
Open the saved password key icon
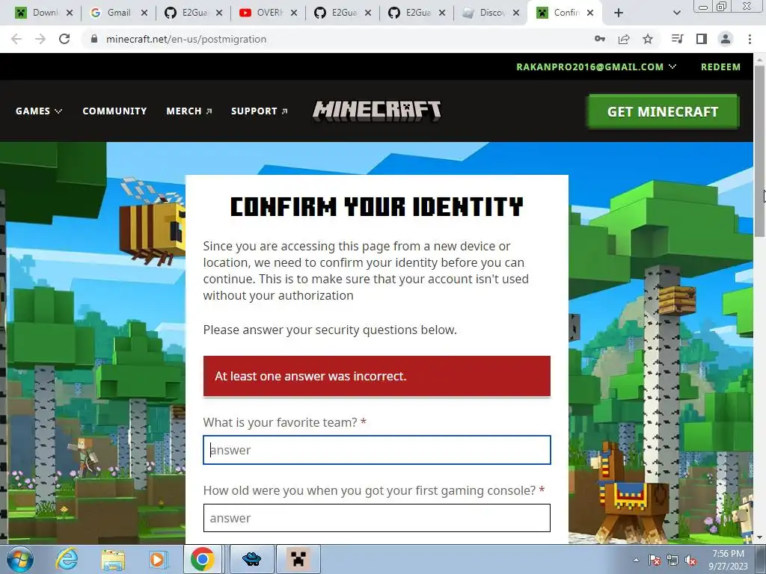tap(600, 39)
